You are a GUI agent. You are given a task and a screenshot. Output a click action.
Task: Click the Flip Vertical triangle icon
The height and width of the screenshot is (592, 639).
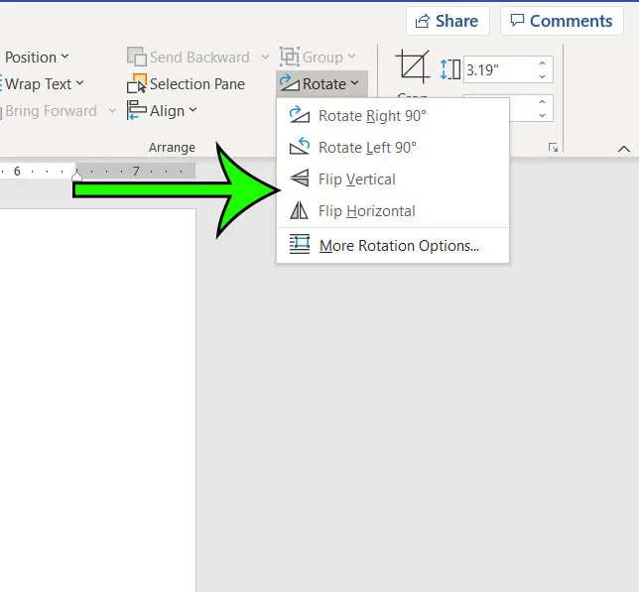pos(299,179)
